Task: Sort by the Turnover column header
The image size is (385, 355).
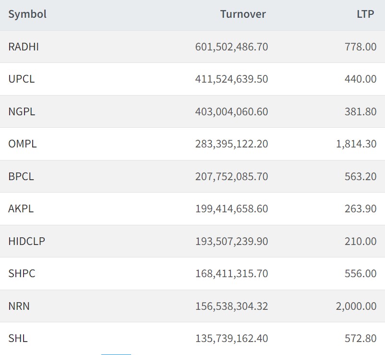Action: click(242, 14)
